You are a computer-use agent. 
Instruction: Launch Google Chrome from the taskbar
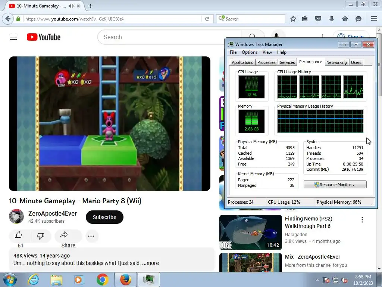click(102, 280)
